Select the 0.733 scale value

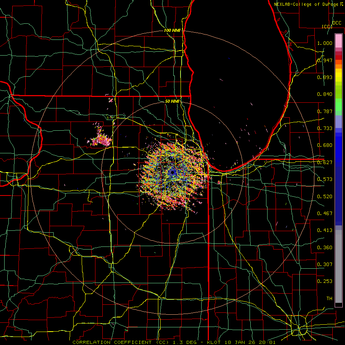(325, 128)
